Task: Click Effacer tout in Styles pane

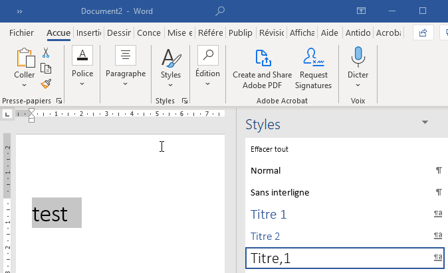Action: click(269, 149)
